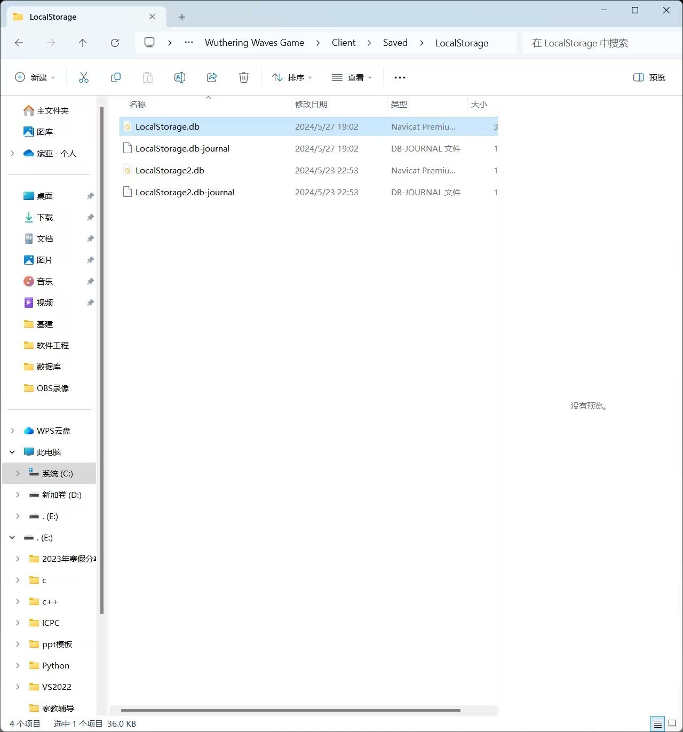
Task: Go up one folder level arrow
Action: 83,43
